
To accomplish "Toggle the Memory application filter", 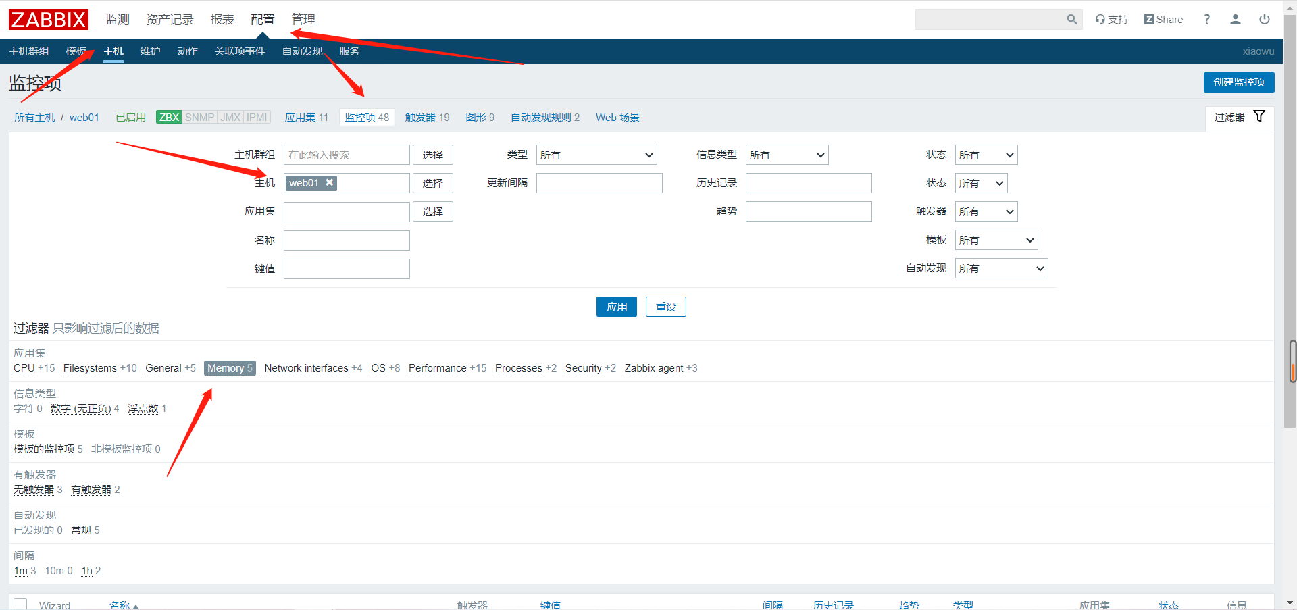I will [229, 368].
